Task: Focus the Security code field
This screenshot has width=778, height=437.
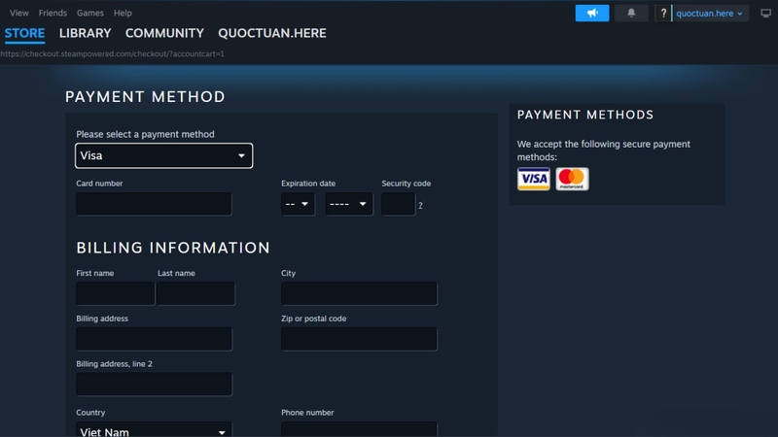Action: pos(399,204)
